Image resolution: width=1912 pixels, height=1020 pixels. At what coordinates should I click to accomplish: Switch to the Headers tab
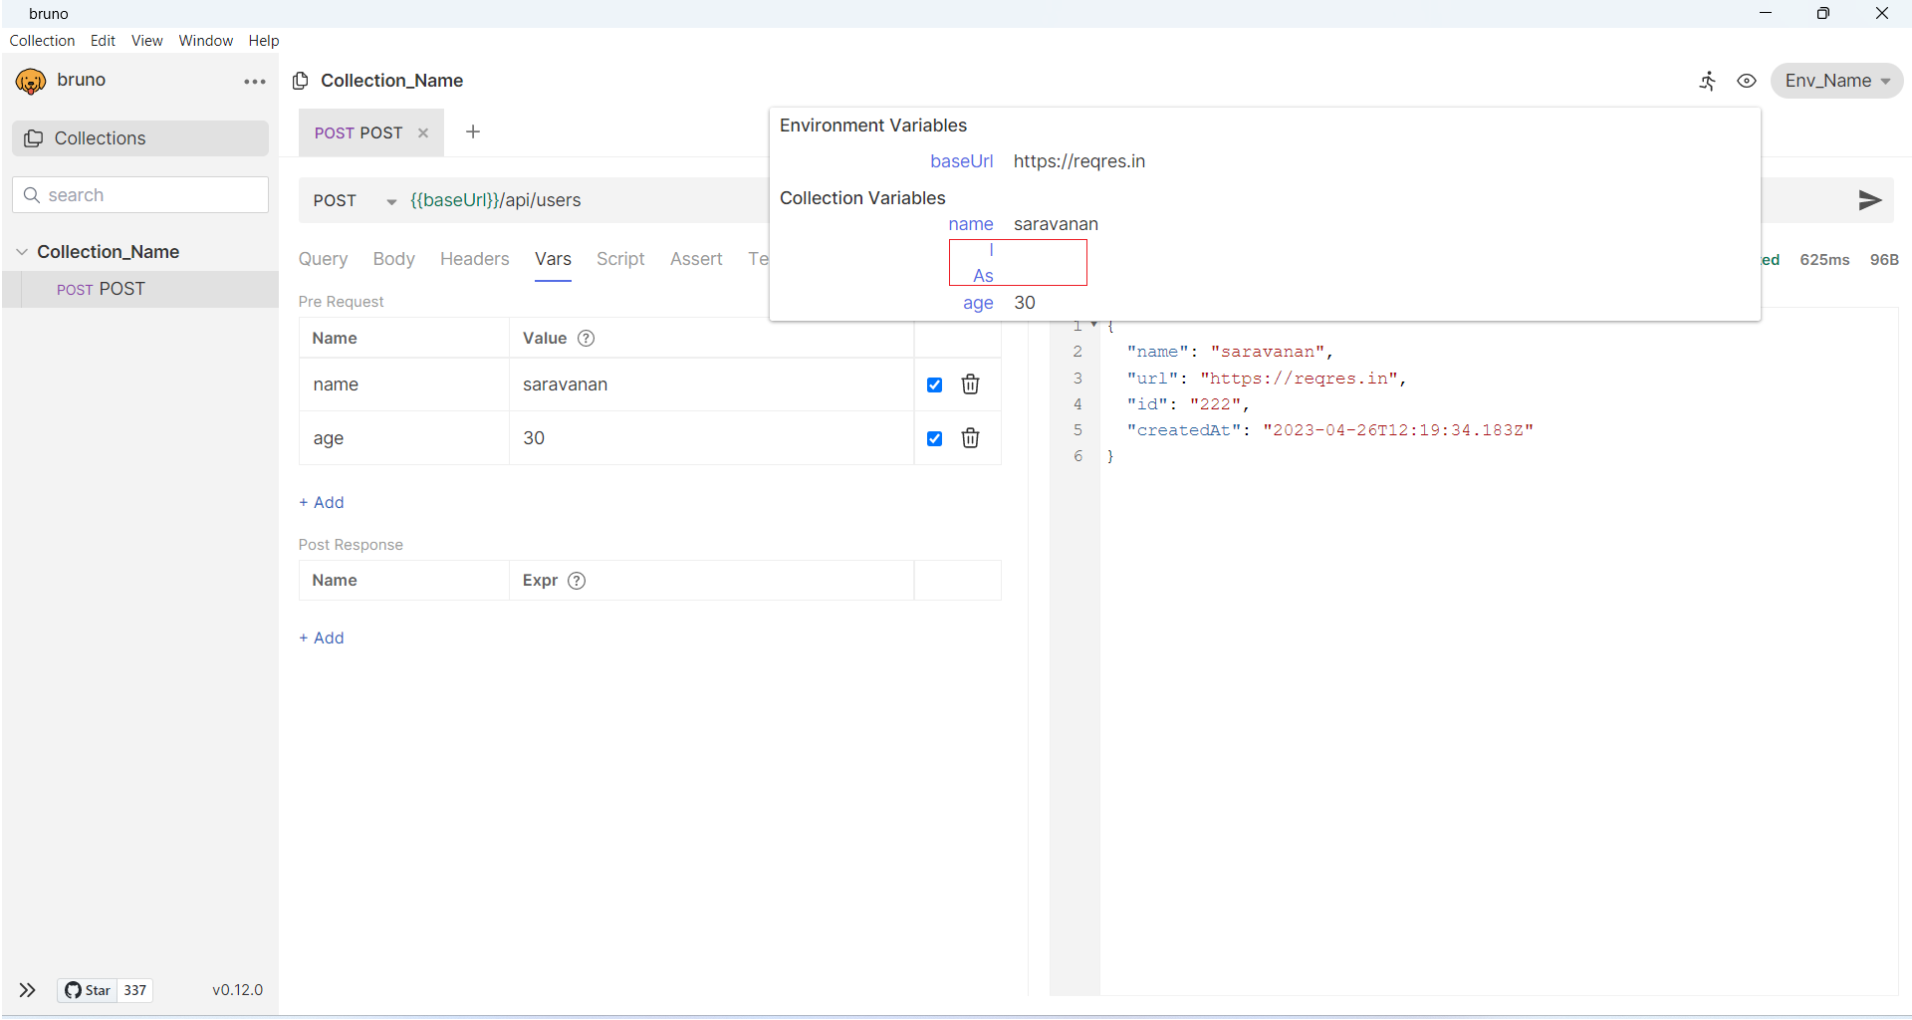474,259
